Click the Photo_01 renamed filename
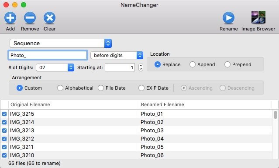Viewport: 279px width, 168px height. [x=152, y=114]
